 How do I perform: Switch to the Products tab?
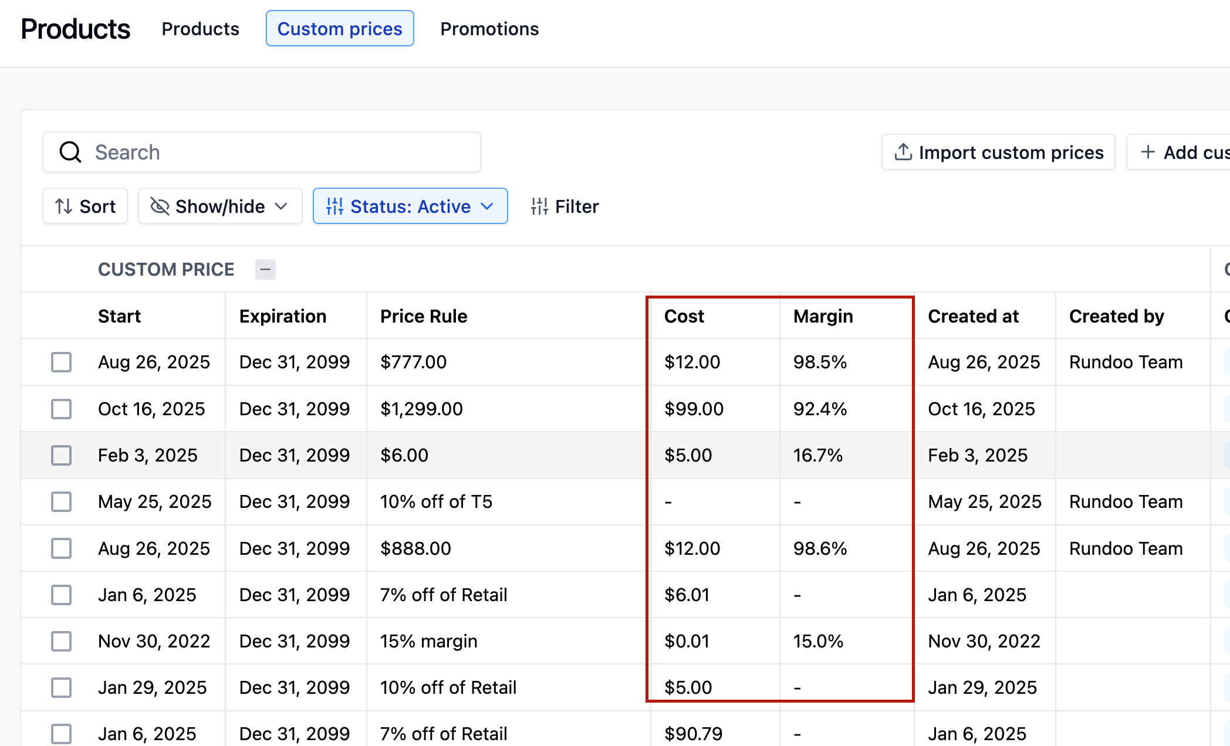pos(200,29)
